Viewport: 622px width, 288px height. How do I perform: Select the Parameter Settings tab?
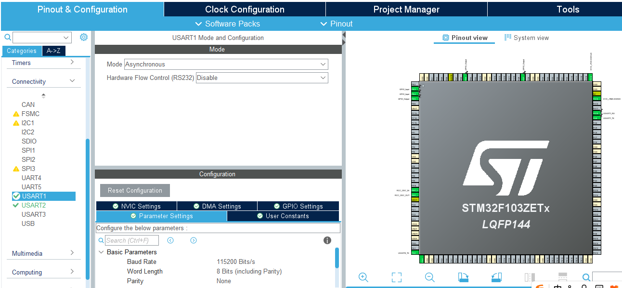(161, 216)
